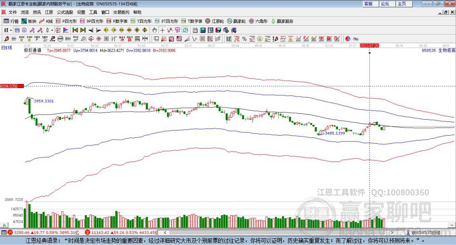The width and height of the screenshot is (456, 245).
Task: Open the T四方形 tool
Action: [x=141, y=21]
